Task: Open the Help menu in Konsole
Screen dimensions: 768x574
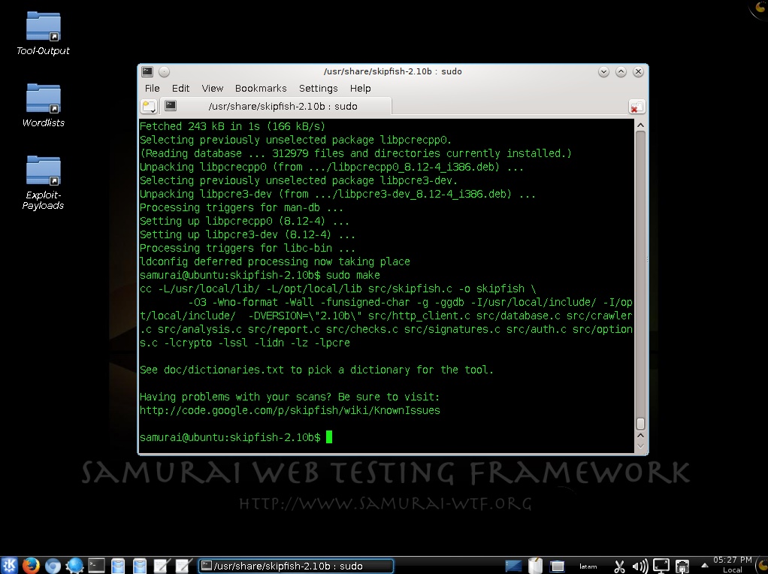Action: (361, 88)
